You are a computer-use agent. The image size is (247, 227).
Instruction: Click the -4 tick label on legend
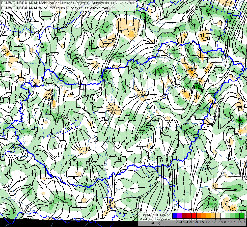(187, 222)
